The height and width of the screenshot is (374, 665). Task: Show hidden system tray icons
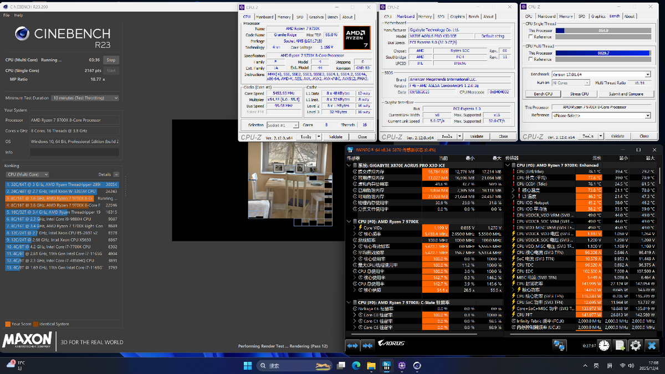(x=585, y=366)
